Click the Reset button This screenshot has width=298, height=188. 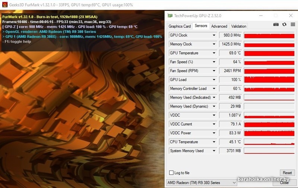pos(287,173)
